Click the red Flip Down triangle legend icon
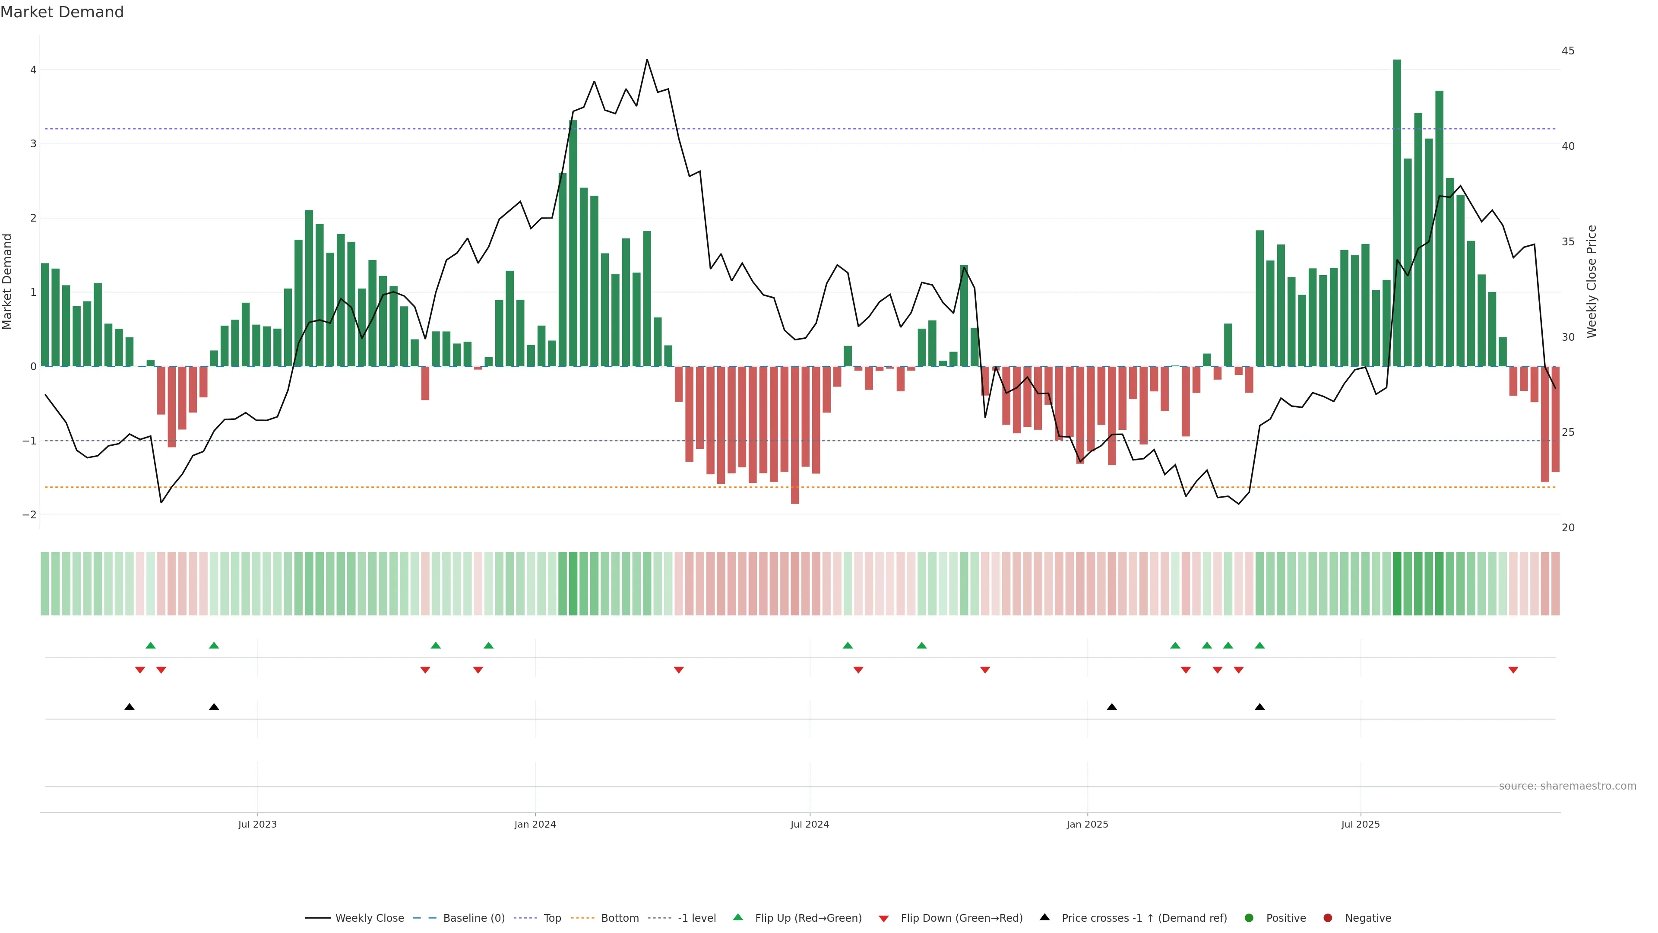The image size is (1658, 933). click(884, 918)
